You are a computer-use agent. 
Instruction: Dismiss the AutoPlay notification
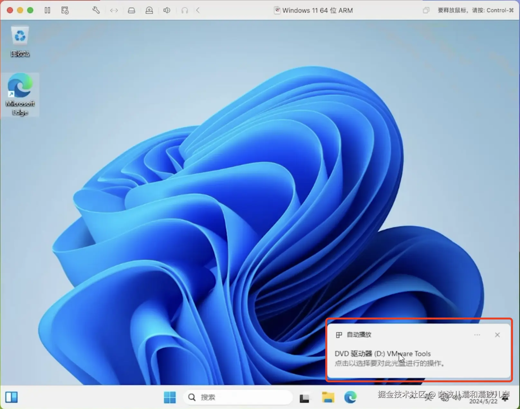pyautogui.click(x=497, y=335)
